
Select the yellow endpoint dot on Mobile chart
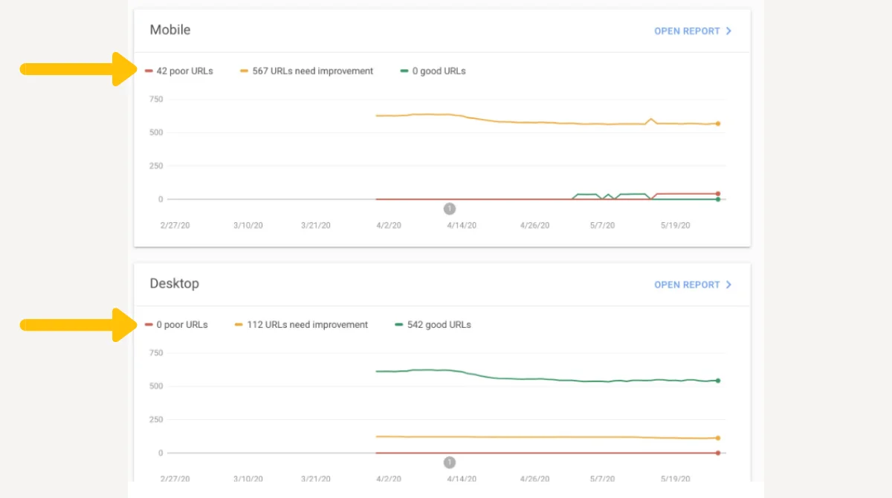(x=717, y=123)
